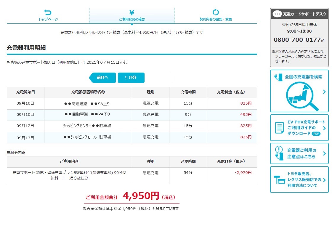
Task: Click the PDF badge in ダウンロード banner
Action: [316, 134]
